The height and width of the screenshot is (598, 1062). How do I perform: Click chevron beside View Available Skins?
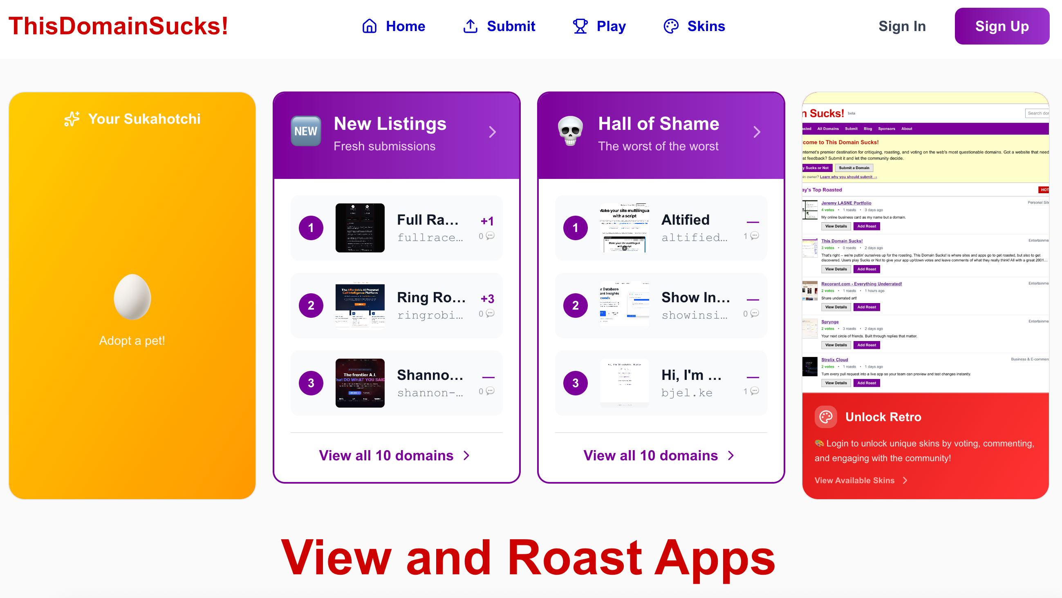(x=905, y=480)
